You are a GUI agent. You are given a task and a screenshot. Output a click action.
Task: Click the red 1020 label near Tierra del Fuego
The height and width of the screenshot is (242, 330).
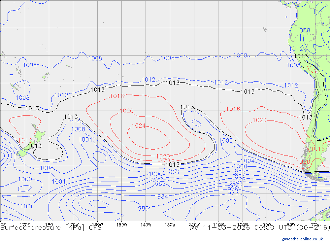click(x=303, y=162)
